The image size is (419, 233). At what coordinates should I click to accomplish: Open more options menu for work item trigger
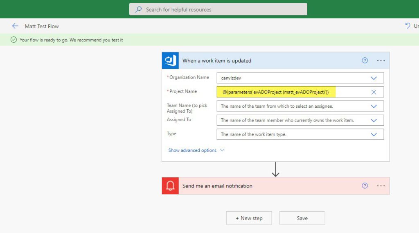tap(381, 61)
